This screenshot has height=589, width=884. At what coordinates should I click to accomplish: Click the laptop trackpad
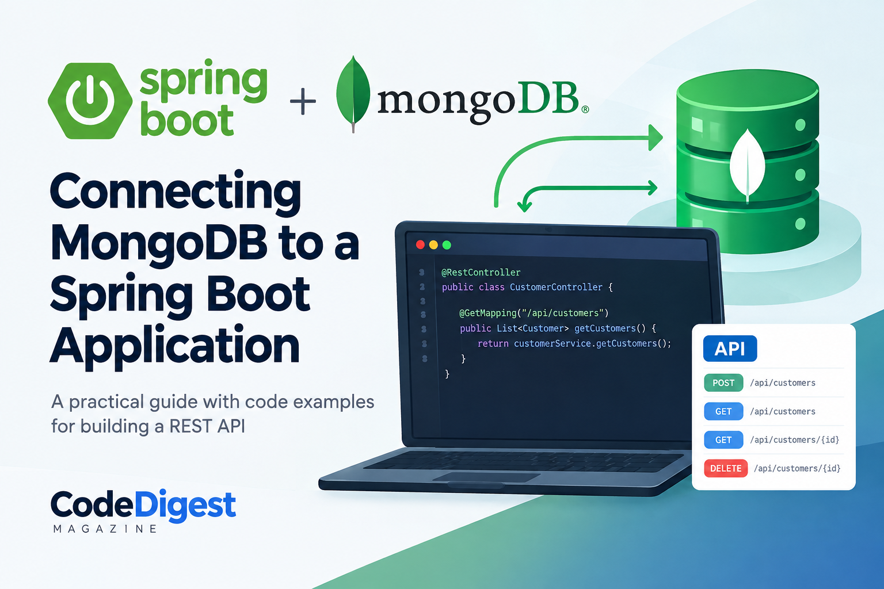point(486,477)
